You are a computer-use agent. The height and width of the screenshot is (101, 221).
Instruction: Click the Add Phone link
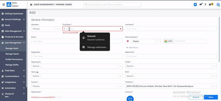132,48
